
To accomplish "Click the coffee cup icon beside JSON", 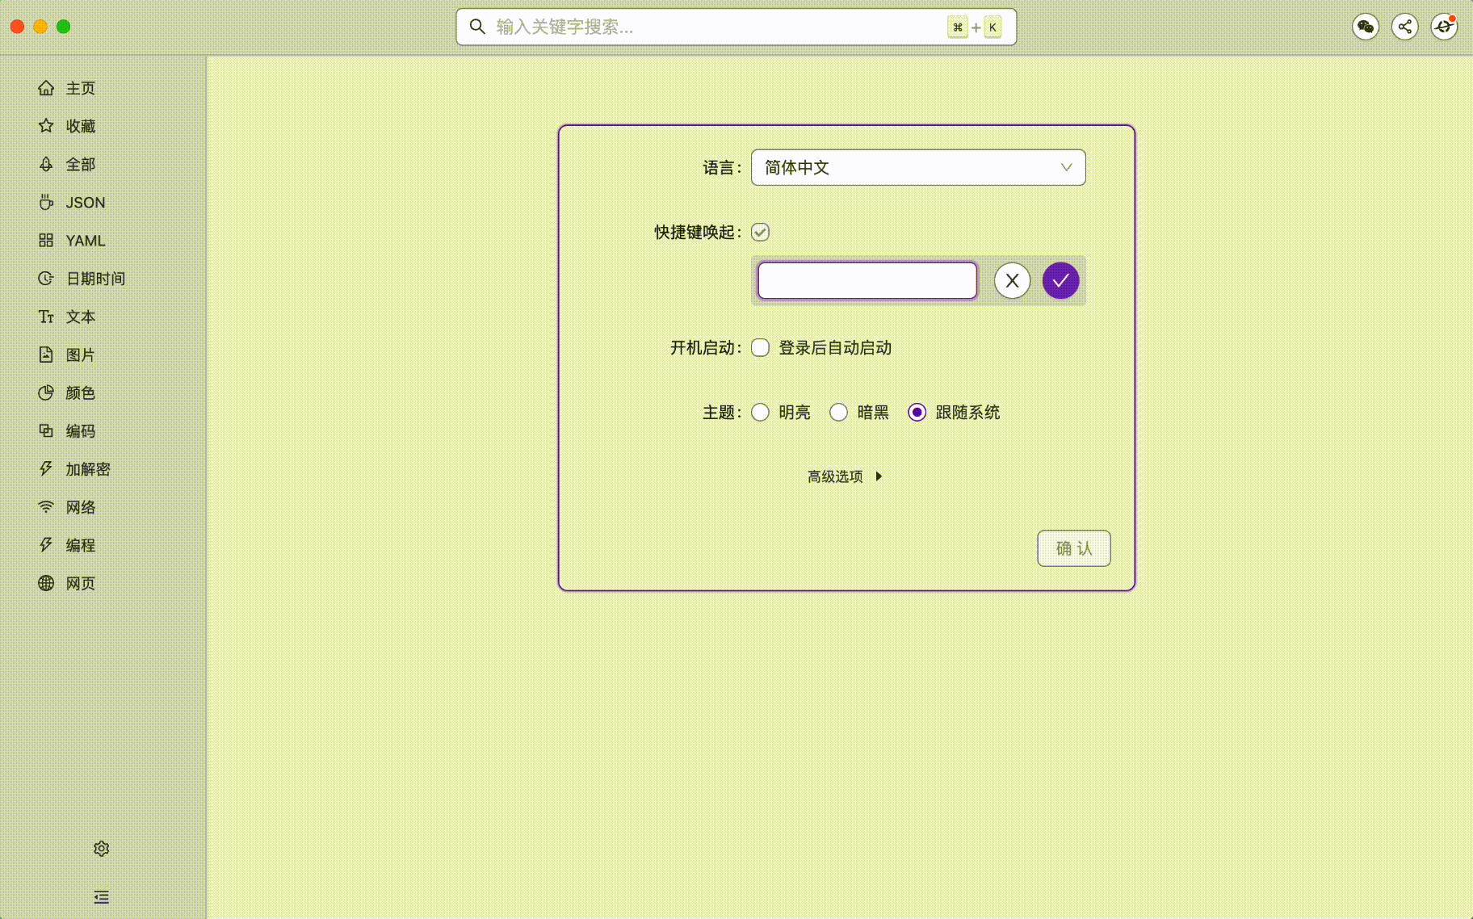I will (x=46, y=202).
